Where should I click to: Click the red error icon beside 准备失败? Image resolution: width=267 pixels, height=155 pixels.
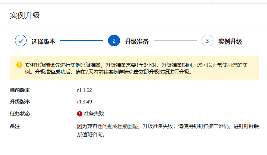point(80,114)
